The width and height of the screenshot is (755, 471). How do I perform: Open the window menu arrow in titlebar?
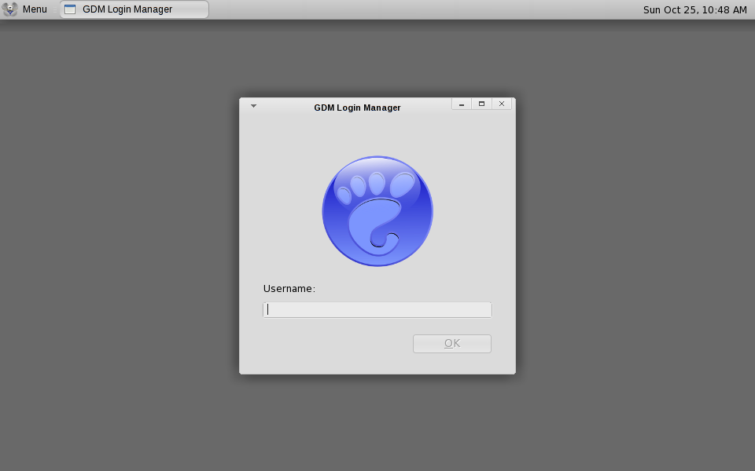254,106
